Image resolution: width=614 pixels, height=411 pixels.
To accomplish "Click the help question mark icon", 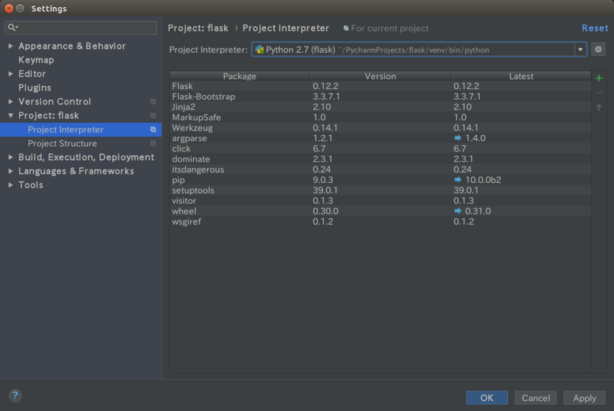I will (15, 395).
